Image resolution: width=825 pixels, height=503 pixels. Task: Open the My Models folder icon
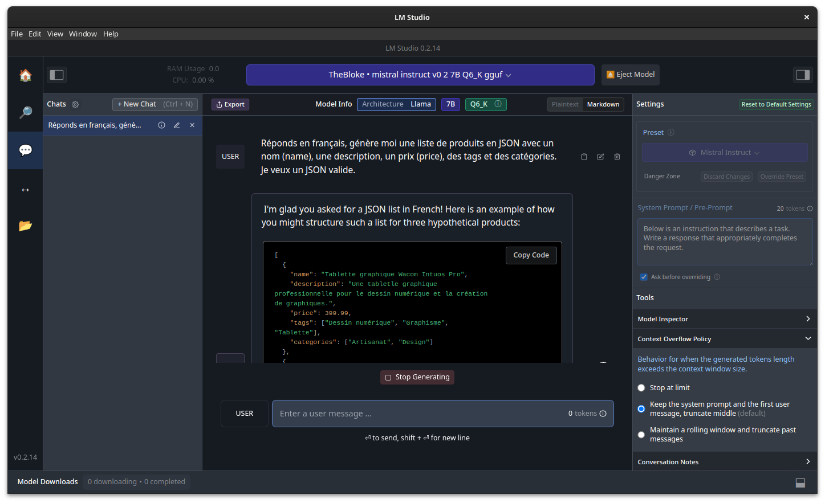pyautogui.click(x=26, y=226)
